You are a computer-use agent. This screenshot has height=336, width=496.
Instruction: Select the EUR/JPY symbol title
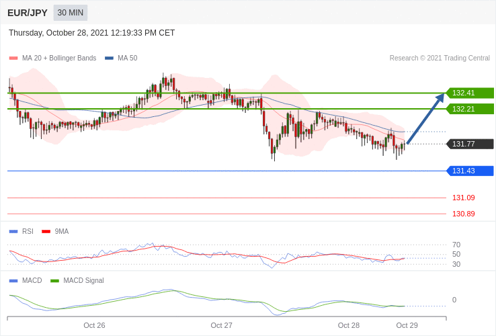(28, 13)
